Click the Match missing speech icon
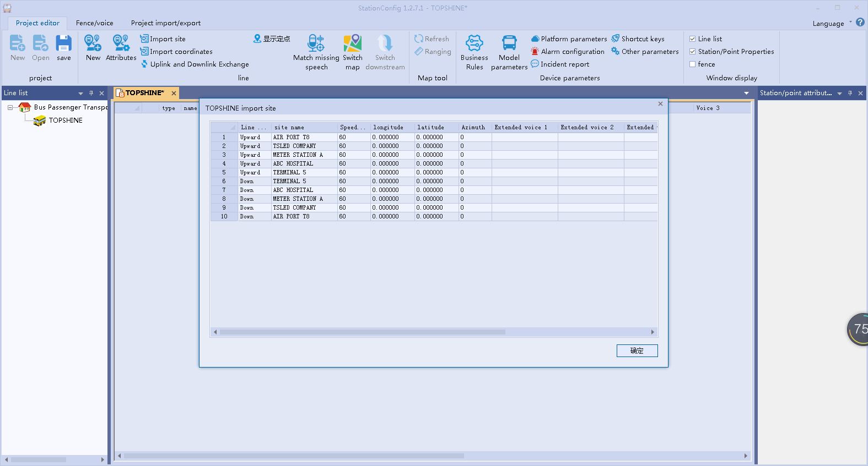868x466 pixels. tap(316, 43)
